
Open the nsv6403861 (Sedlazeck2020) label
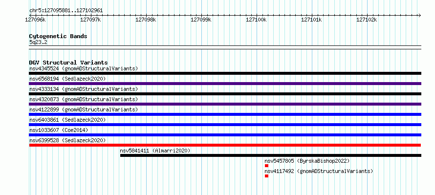pyautogui.click(x=67, y=120)
